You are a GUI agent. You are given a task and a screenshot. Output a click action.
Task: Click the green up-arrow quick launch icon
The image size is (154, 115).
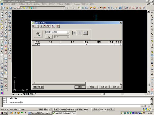[22, 113]
